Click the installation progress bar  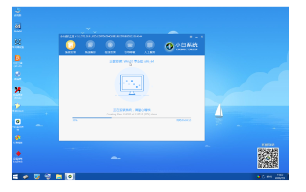click(132, 118)
